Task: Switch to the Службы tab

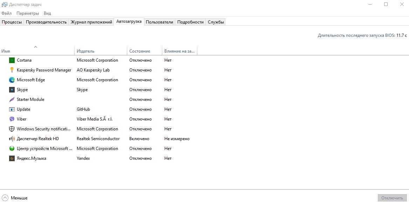Action: tap(216, 22)
